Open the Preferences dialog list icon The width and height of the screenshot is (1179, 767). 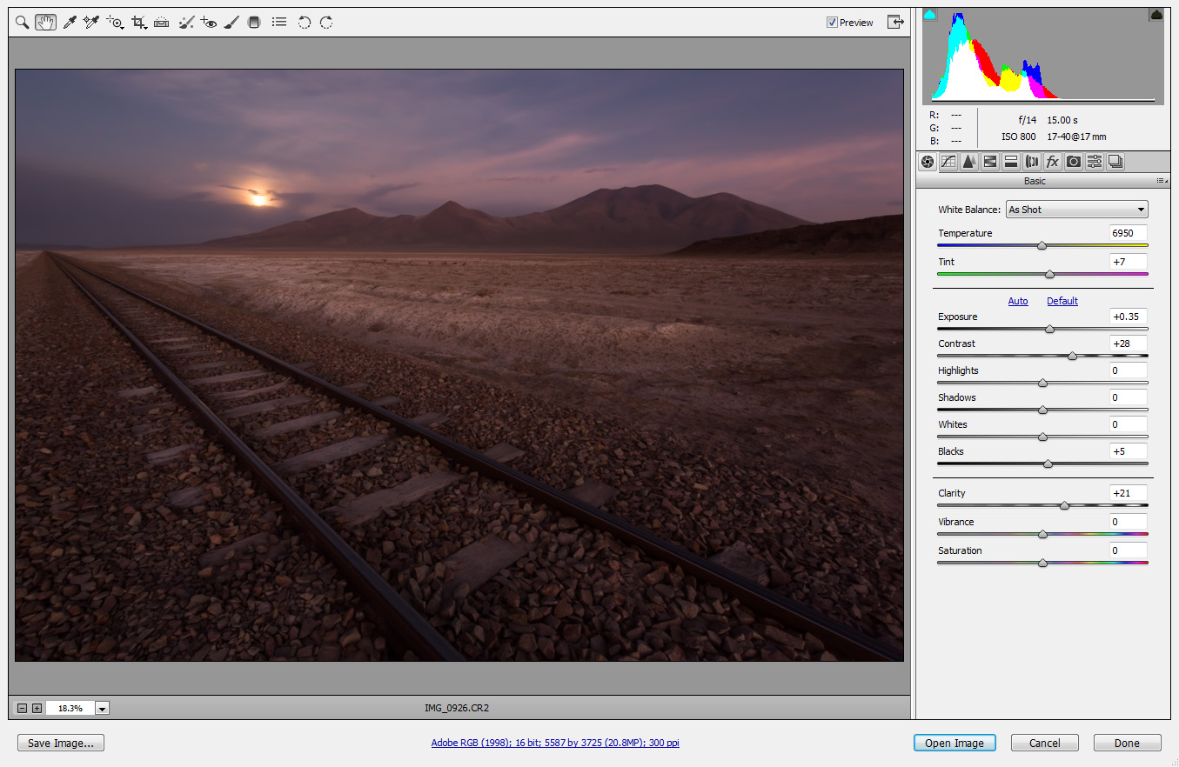click(279, 22)
